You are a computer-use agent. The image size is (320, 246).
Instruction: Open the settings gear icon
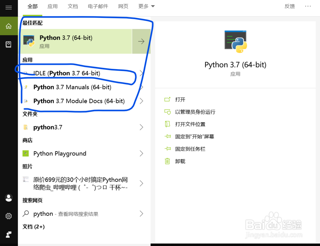coord(9,216)
